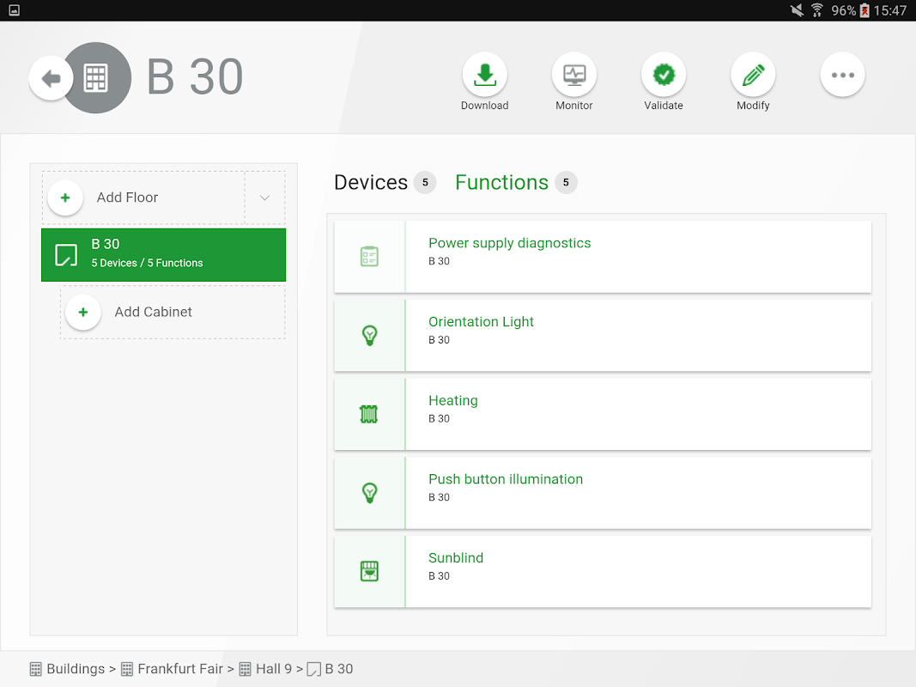Click the Validate checkmark icon
Image resolution: width=916 pixels, height=687 pixels.
point(664,76)
